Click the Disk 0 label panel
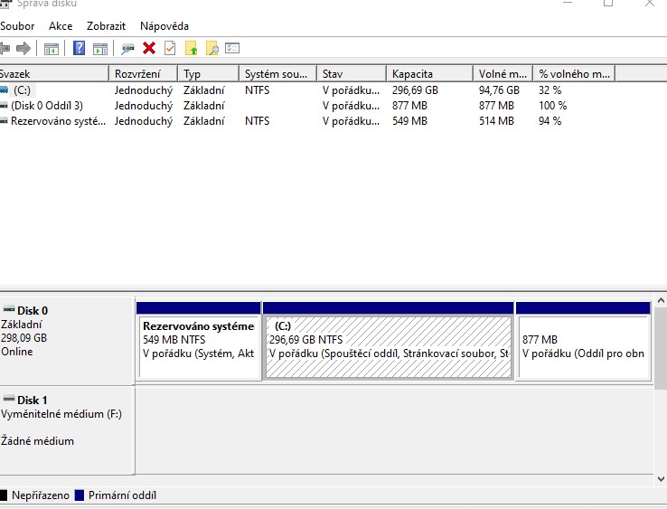The width and height of the screenshot is (667, 509). 67,342
